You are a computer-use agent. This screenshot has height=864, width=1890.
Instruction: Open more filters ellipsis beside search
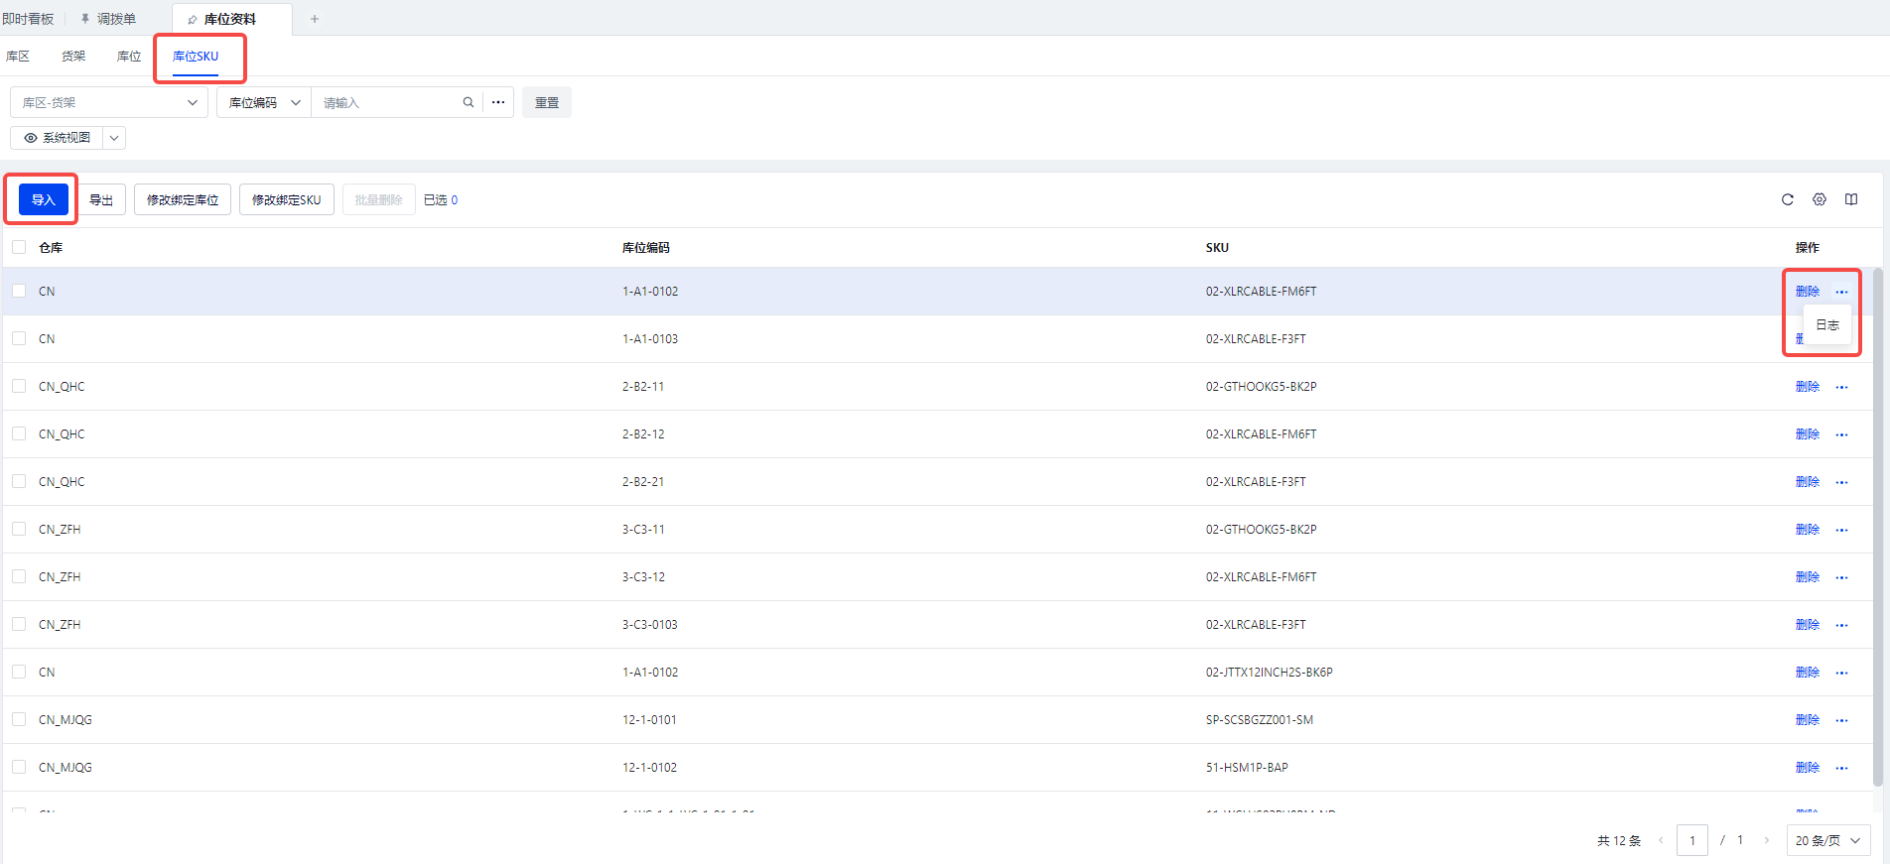(x=498, y=102)
